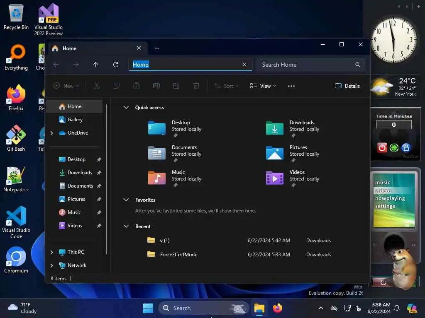Unpin Documents in the navigation pane
This screenshot has width=425, height=318.
coord(99,186)
